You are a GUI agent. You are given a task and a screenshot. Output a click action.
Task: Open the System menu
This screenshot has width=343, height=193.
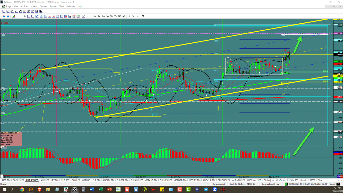click(x=53, y=6)
